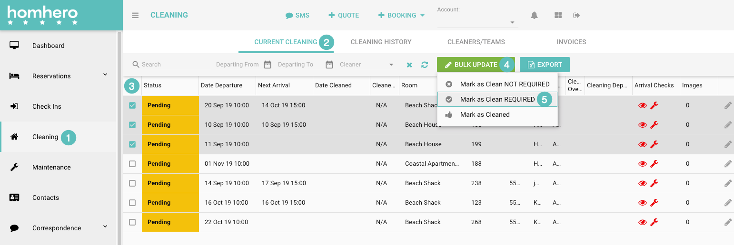The height and width of the screenshot is (245, 734).
Task: Click pencil edit icon for room 199 row
Action: tap(727, 144)
